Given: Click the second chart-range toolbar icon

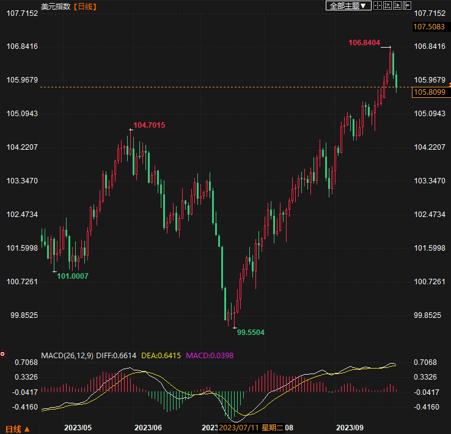Looking at the screenshot, I should pos(389,6).
